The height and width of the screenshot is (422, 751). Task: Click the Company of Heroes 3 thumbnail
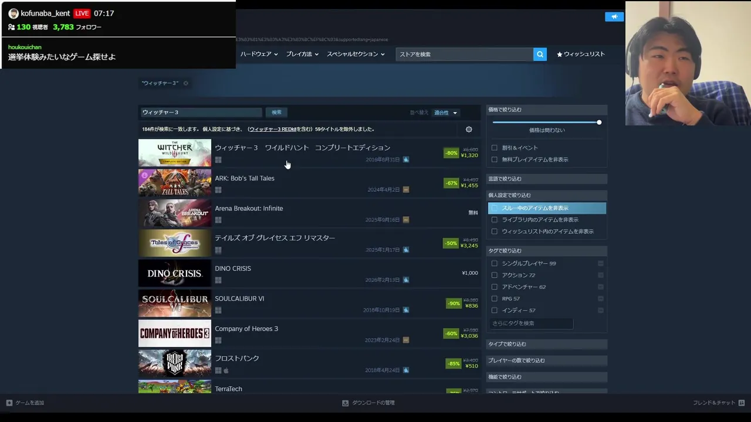[175, 333]
